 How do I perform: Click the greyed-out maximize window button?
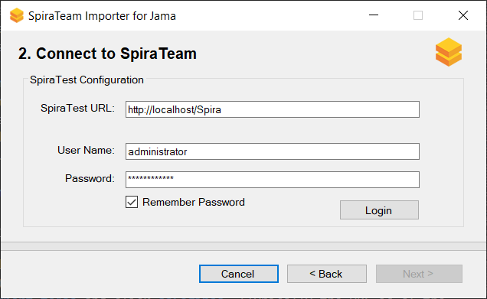(x=418, y=15)
